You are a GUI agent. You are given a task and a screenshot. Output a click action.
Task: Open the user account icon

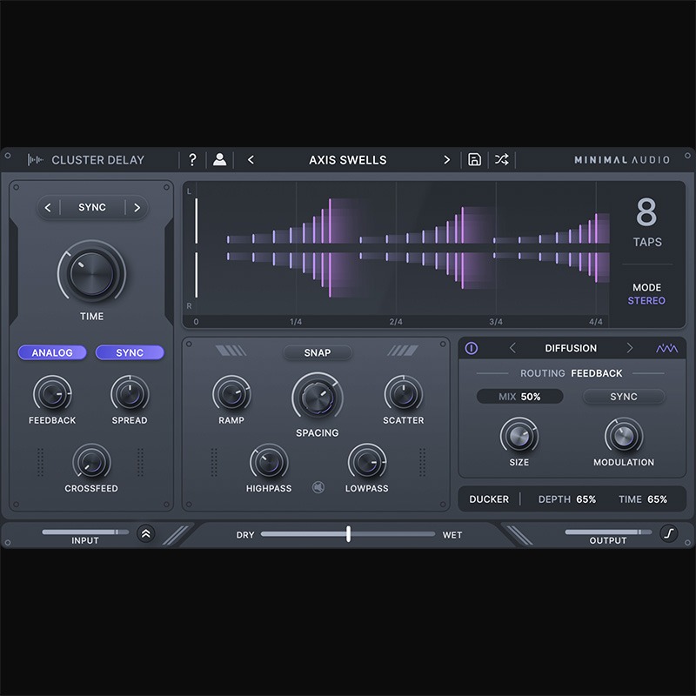coord(219,159)
